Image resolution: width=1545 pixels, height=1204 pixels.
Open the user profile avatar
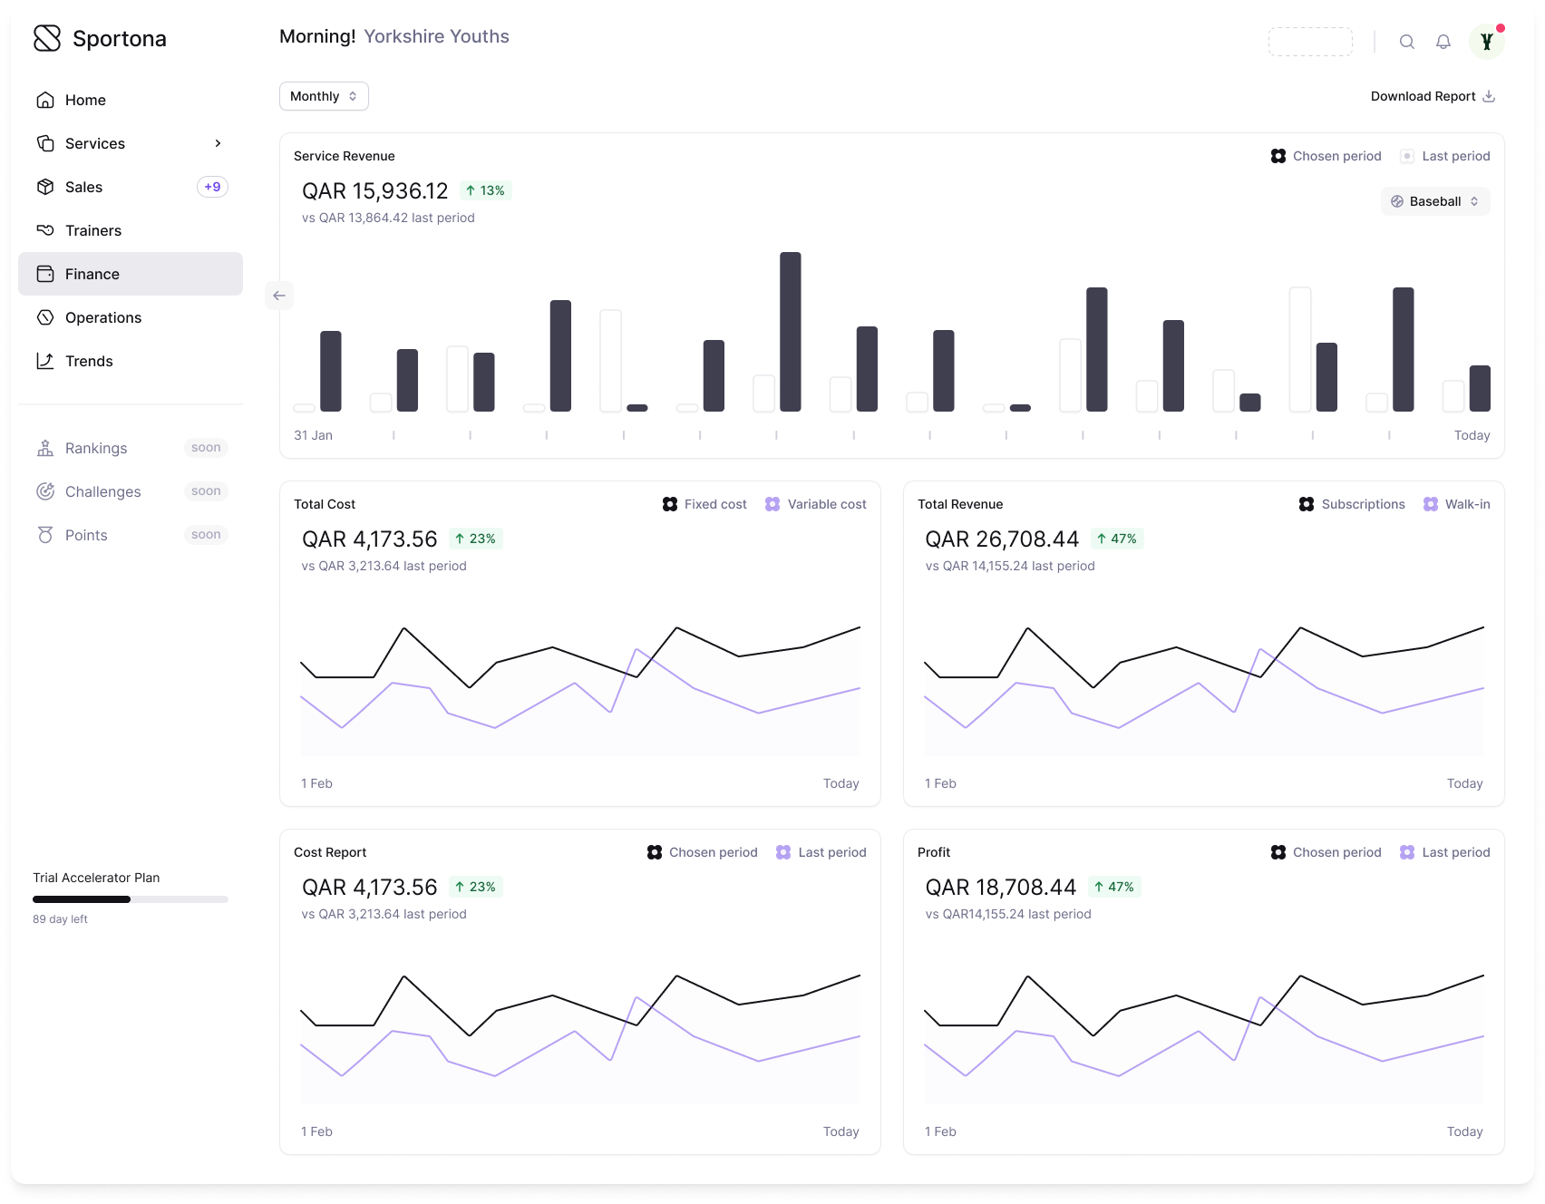pyautogui.click(x=1487, y=42)
